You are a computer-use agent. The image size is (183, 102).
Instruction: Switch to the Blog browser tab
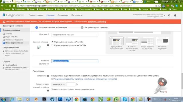pos(50,2)
